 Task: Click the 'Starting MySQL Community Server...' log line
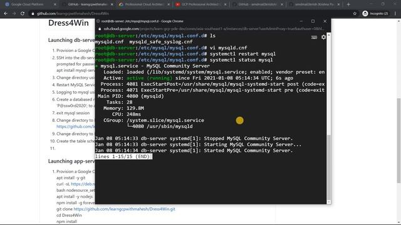(x=198, y=144)
